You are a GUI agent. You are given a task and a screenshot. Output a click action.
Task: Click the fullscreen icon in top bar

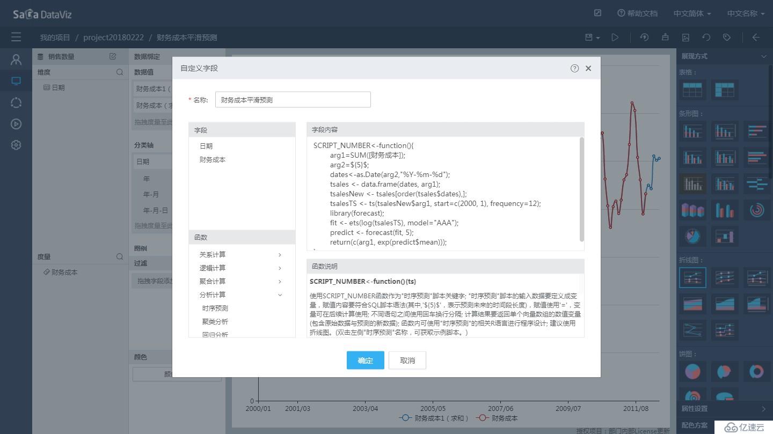pyautogui.click(x=598, y=13)
